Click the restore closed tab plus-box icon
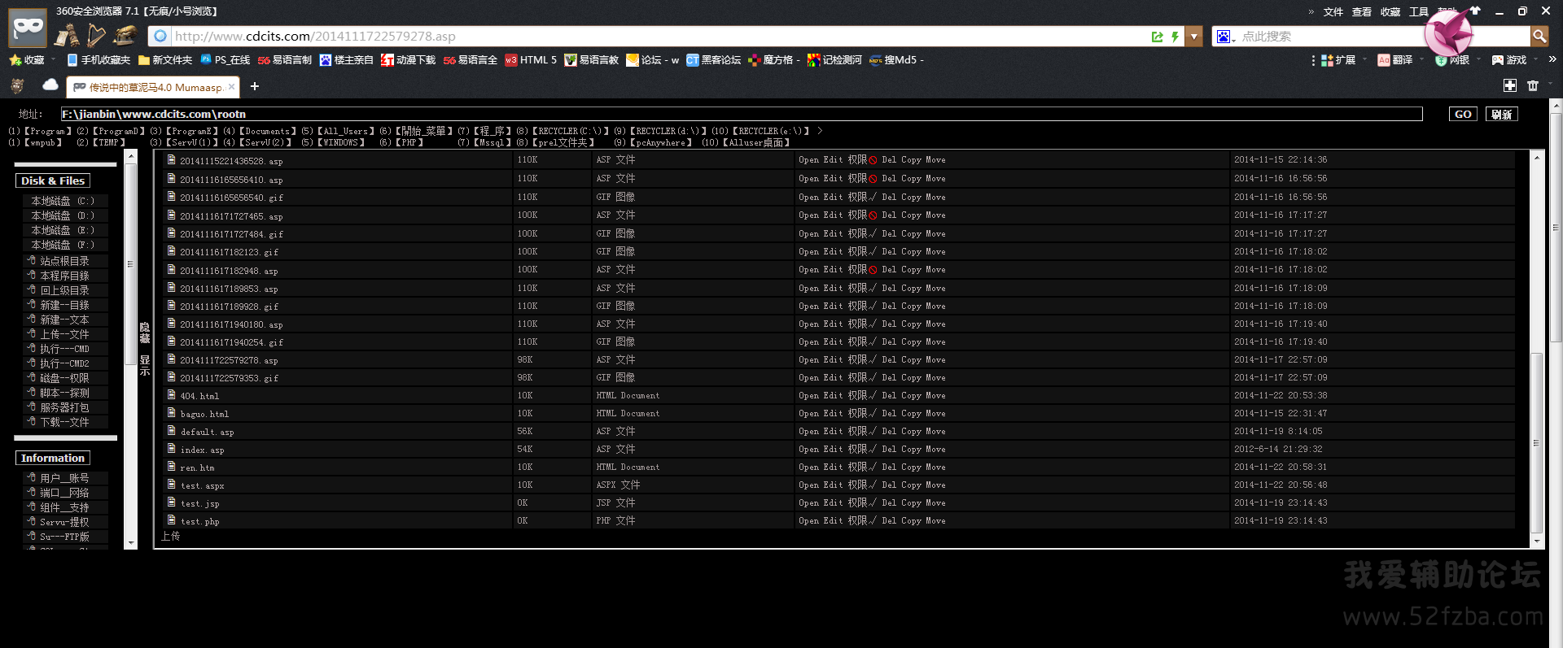The image size is (1563, 648). pos(1510,85)
